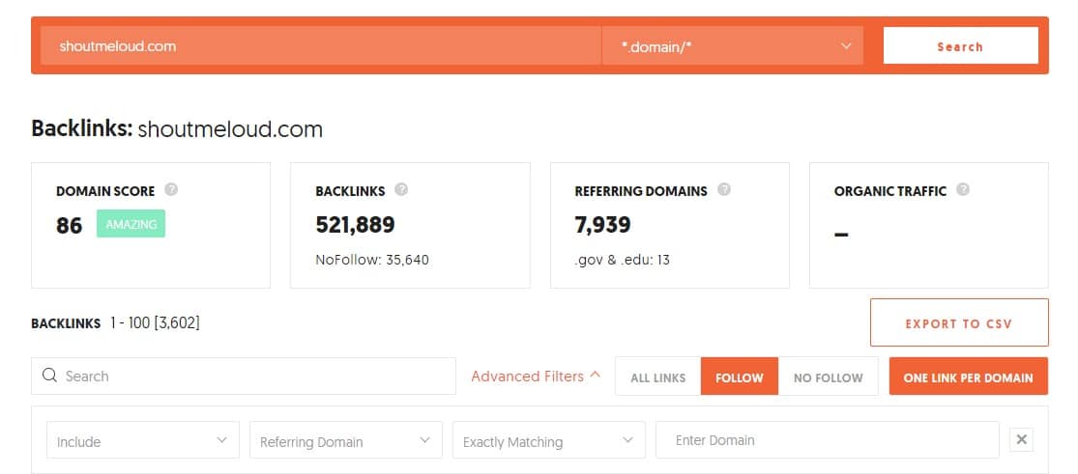Open the Exactly Matching dropdown
The image size is (1078, 474).
[x=548, y=440]
